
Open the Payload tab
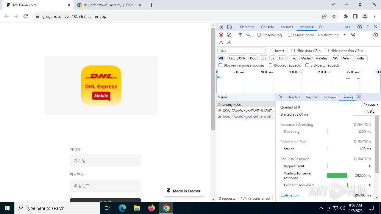[312, 97]
